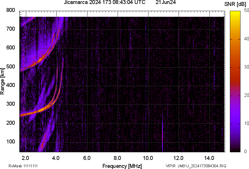This screenshot has height=169, width=249.
Task: Click the 100 range tick label
Action: point(11,141)
